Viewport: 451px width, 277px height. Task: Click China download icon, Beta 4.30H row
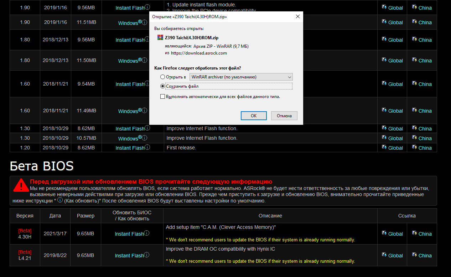click(414, 233)
